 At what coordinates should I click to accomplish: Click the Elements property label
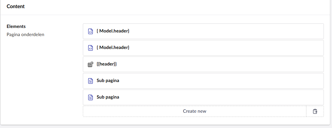point(16,26)
